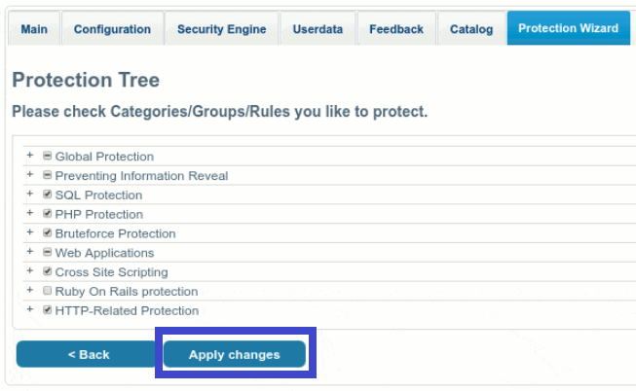Select the Web Applications tree label
This screenshot has height=391, width=636.
104,253
